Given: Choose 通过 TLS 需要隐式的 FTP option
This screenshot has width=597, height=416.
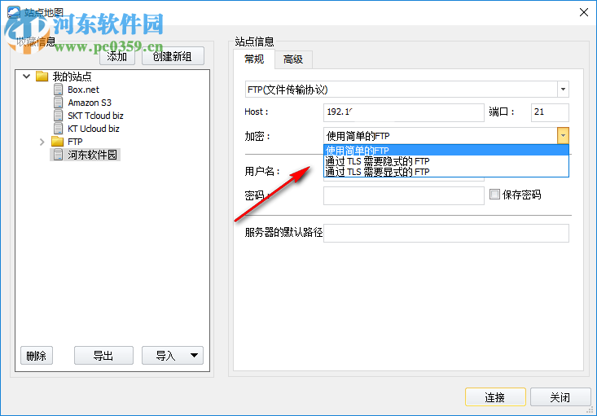Looking at the screenshot, I should coord(446,161).
